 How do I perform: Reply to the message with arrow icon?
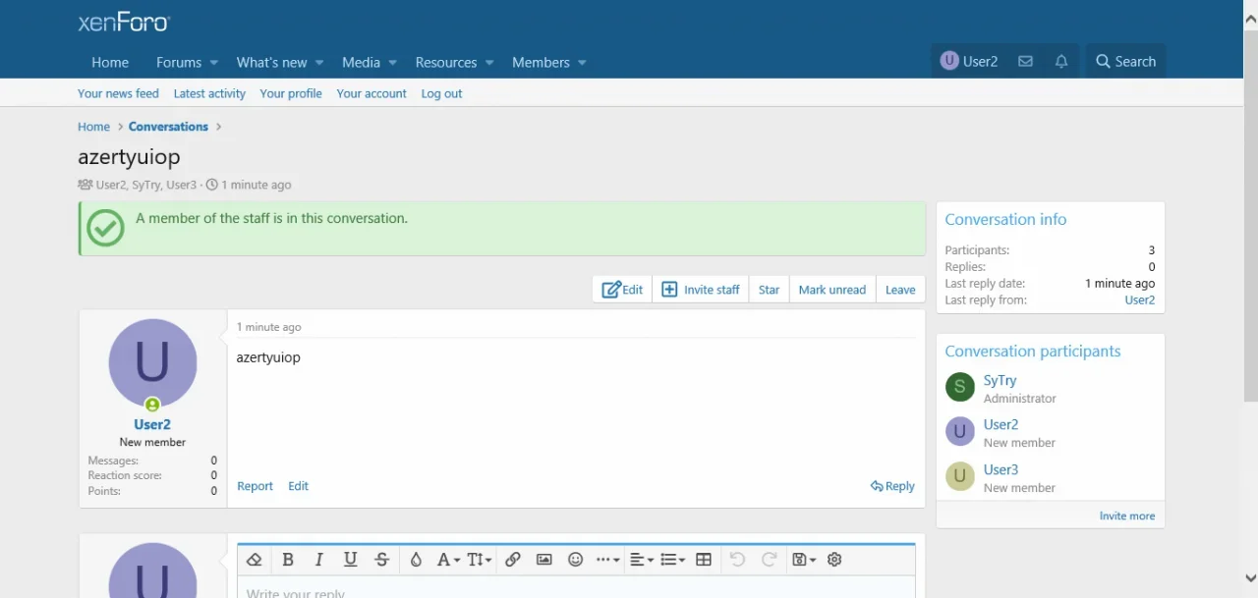892,486
